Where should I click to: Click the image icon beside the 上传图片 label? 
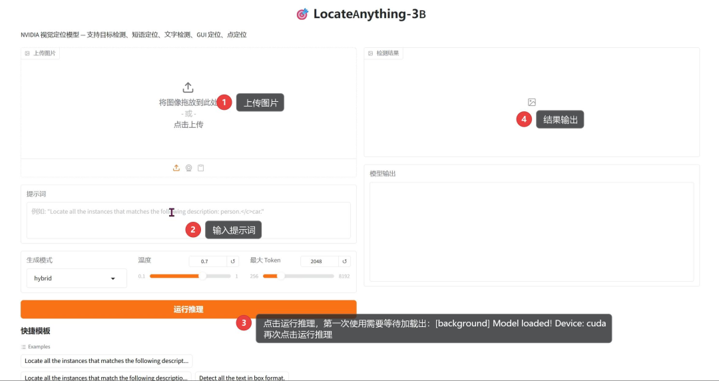[x=27, y=53]
